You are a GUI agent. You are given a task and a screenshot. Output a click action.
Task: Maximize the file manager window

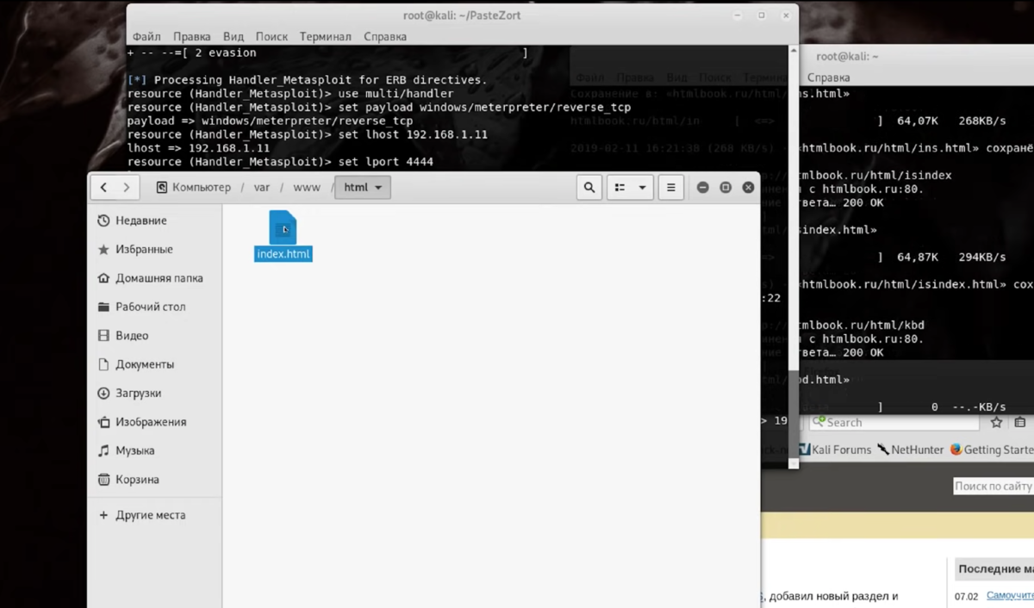pyautogui.click(x=726, y=187)
